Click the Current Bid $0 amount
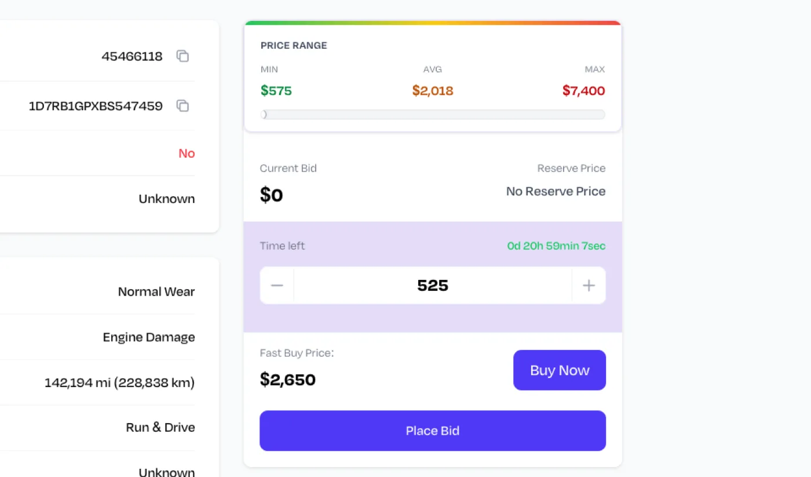The height and width of the screenshot is (477, 811). pos(272,195)
